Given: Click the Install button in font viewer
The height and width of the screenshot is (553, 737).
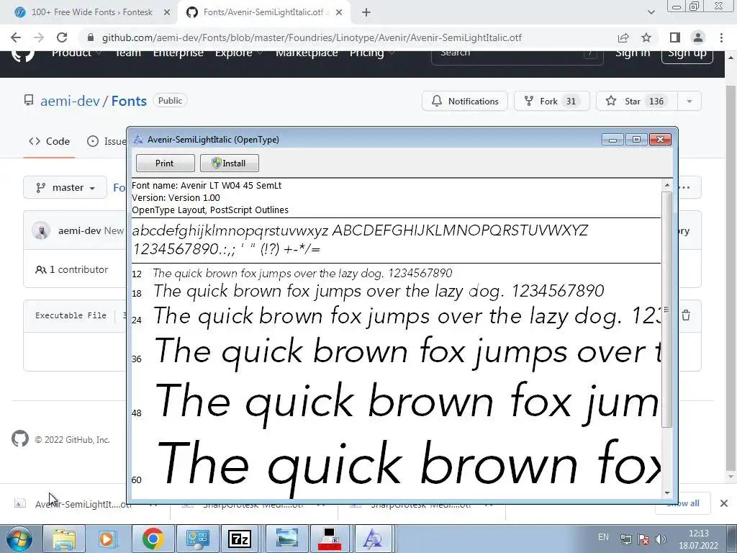Looking at the screenshot, I should 230,163.
